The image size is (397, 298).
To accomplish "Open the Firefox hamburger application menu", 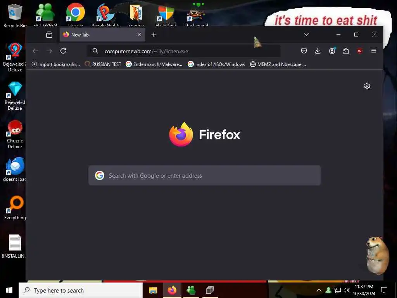I will click(x=373, y=51).
